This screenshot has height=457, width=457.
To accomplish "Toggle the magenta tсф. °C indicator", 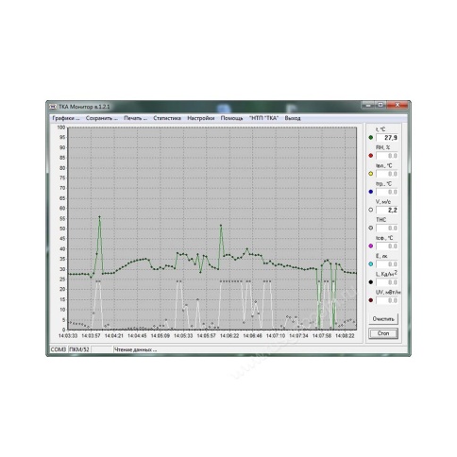I will [x=371, y=245].
